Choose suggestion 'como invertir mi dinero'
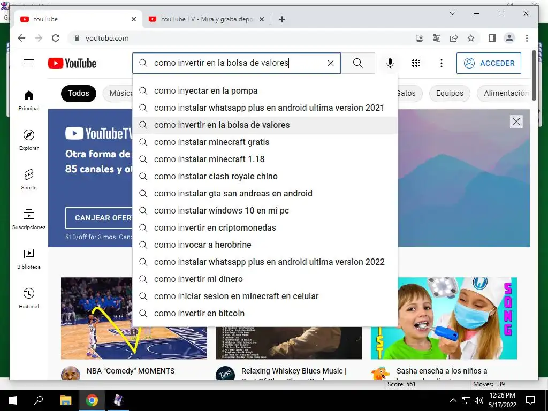 click(x=265, y=279)
